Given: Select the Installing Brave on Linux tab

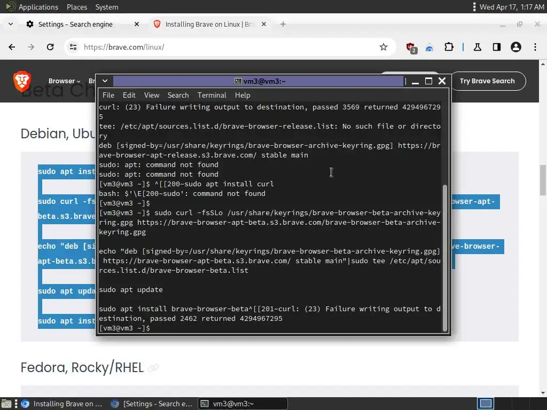Looking at the screenshot, I should tap(209, 24).
